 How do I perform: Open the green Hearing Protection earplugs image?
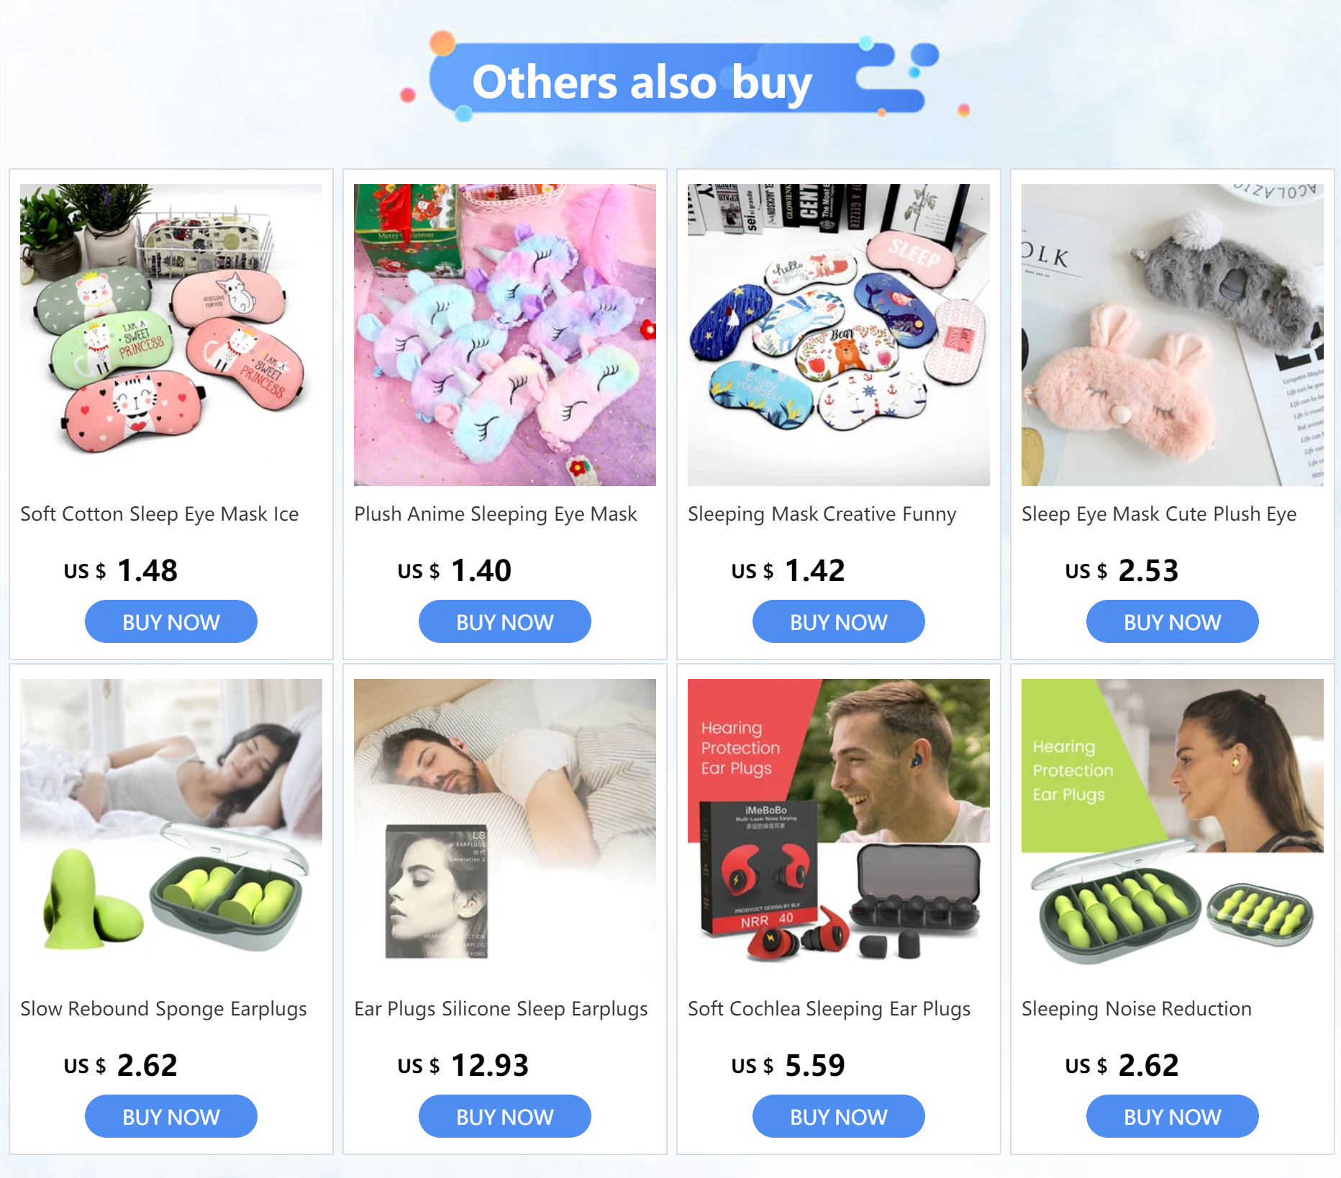click(1173, 830)
